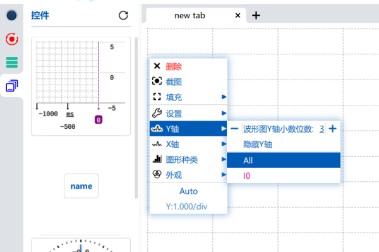Image resolution: width=379 pixels, height=252 pixels.
Task: Click the Auto button in menu
Action: point(188,191)
